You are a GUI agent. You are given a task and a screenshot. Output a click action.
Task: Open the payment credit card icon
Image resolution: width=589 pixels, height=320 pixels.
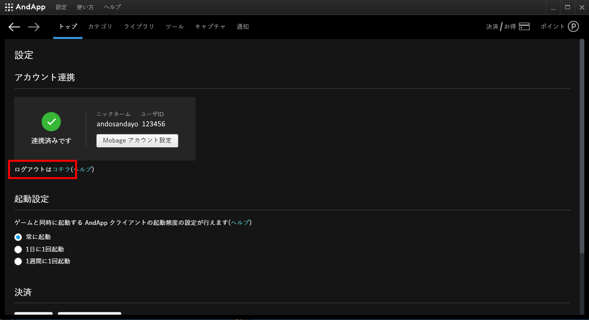point(524,27)
